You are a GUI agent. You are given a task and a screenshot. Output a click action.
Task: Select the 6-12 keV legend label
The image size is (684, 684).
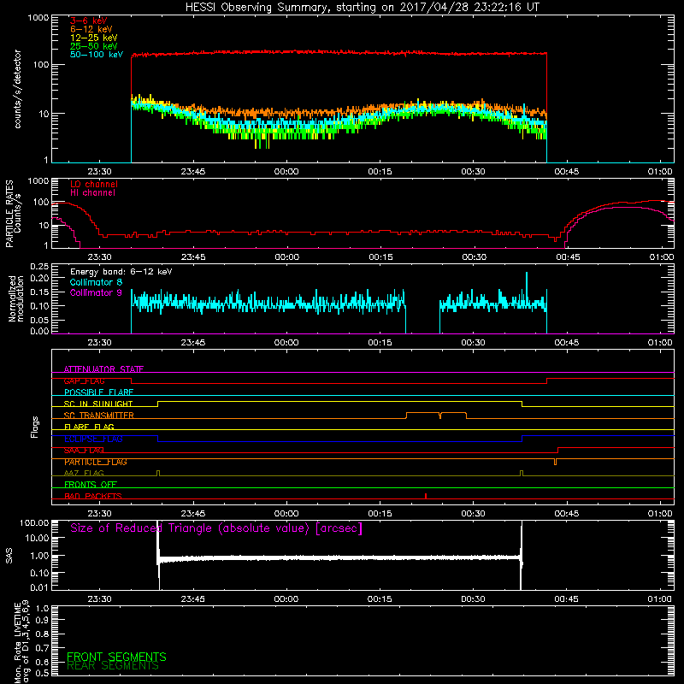tap(91, 29)
